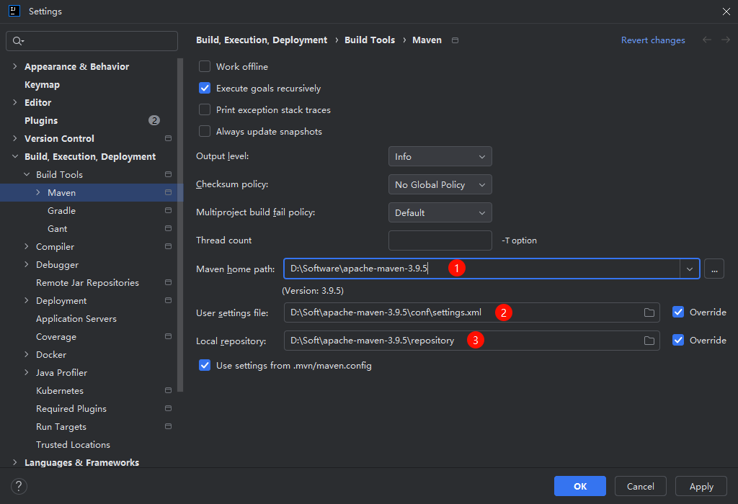This screenshot has height=504, width=738.
Task: Open the Output level dropdown
Action: pos(440,156)
